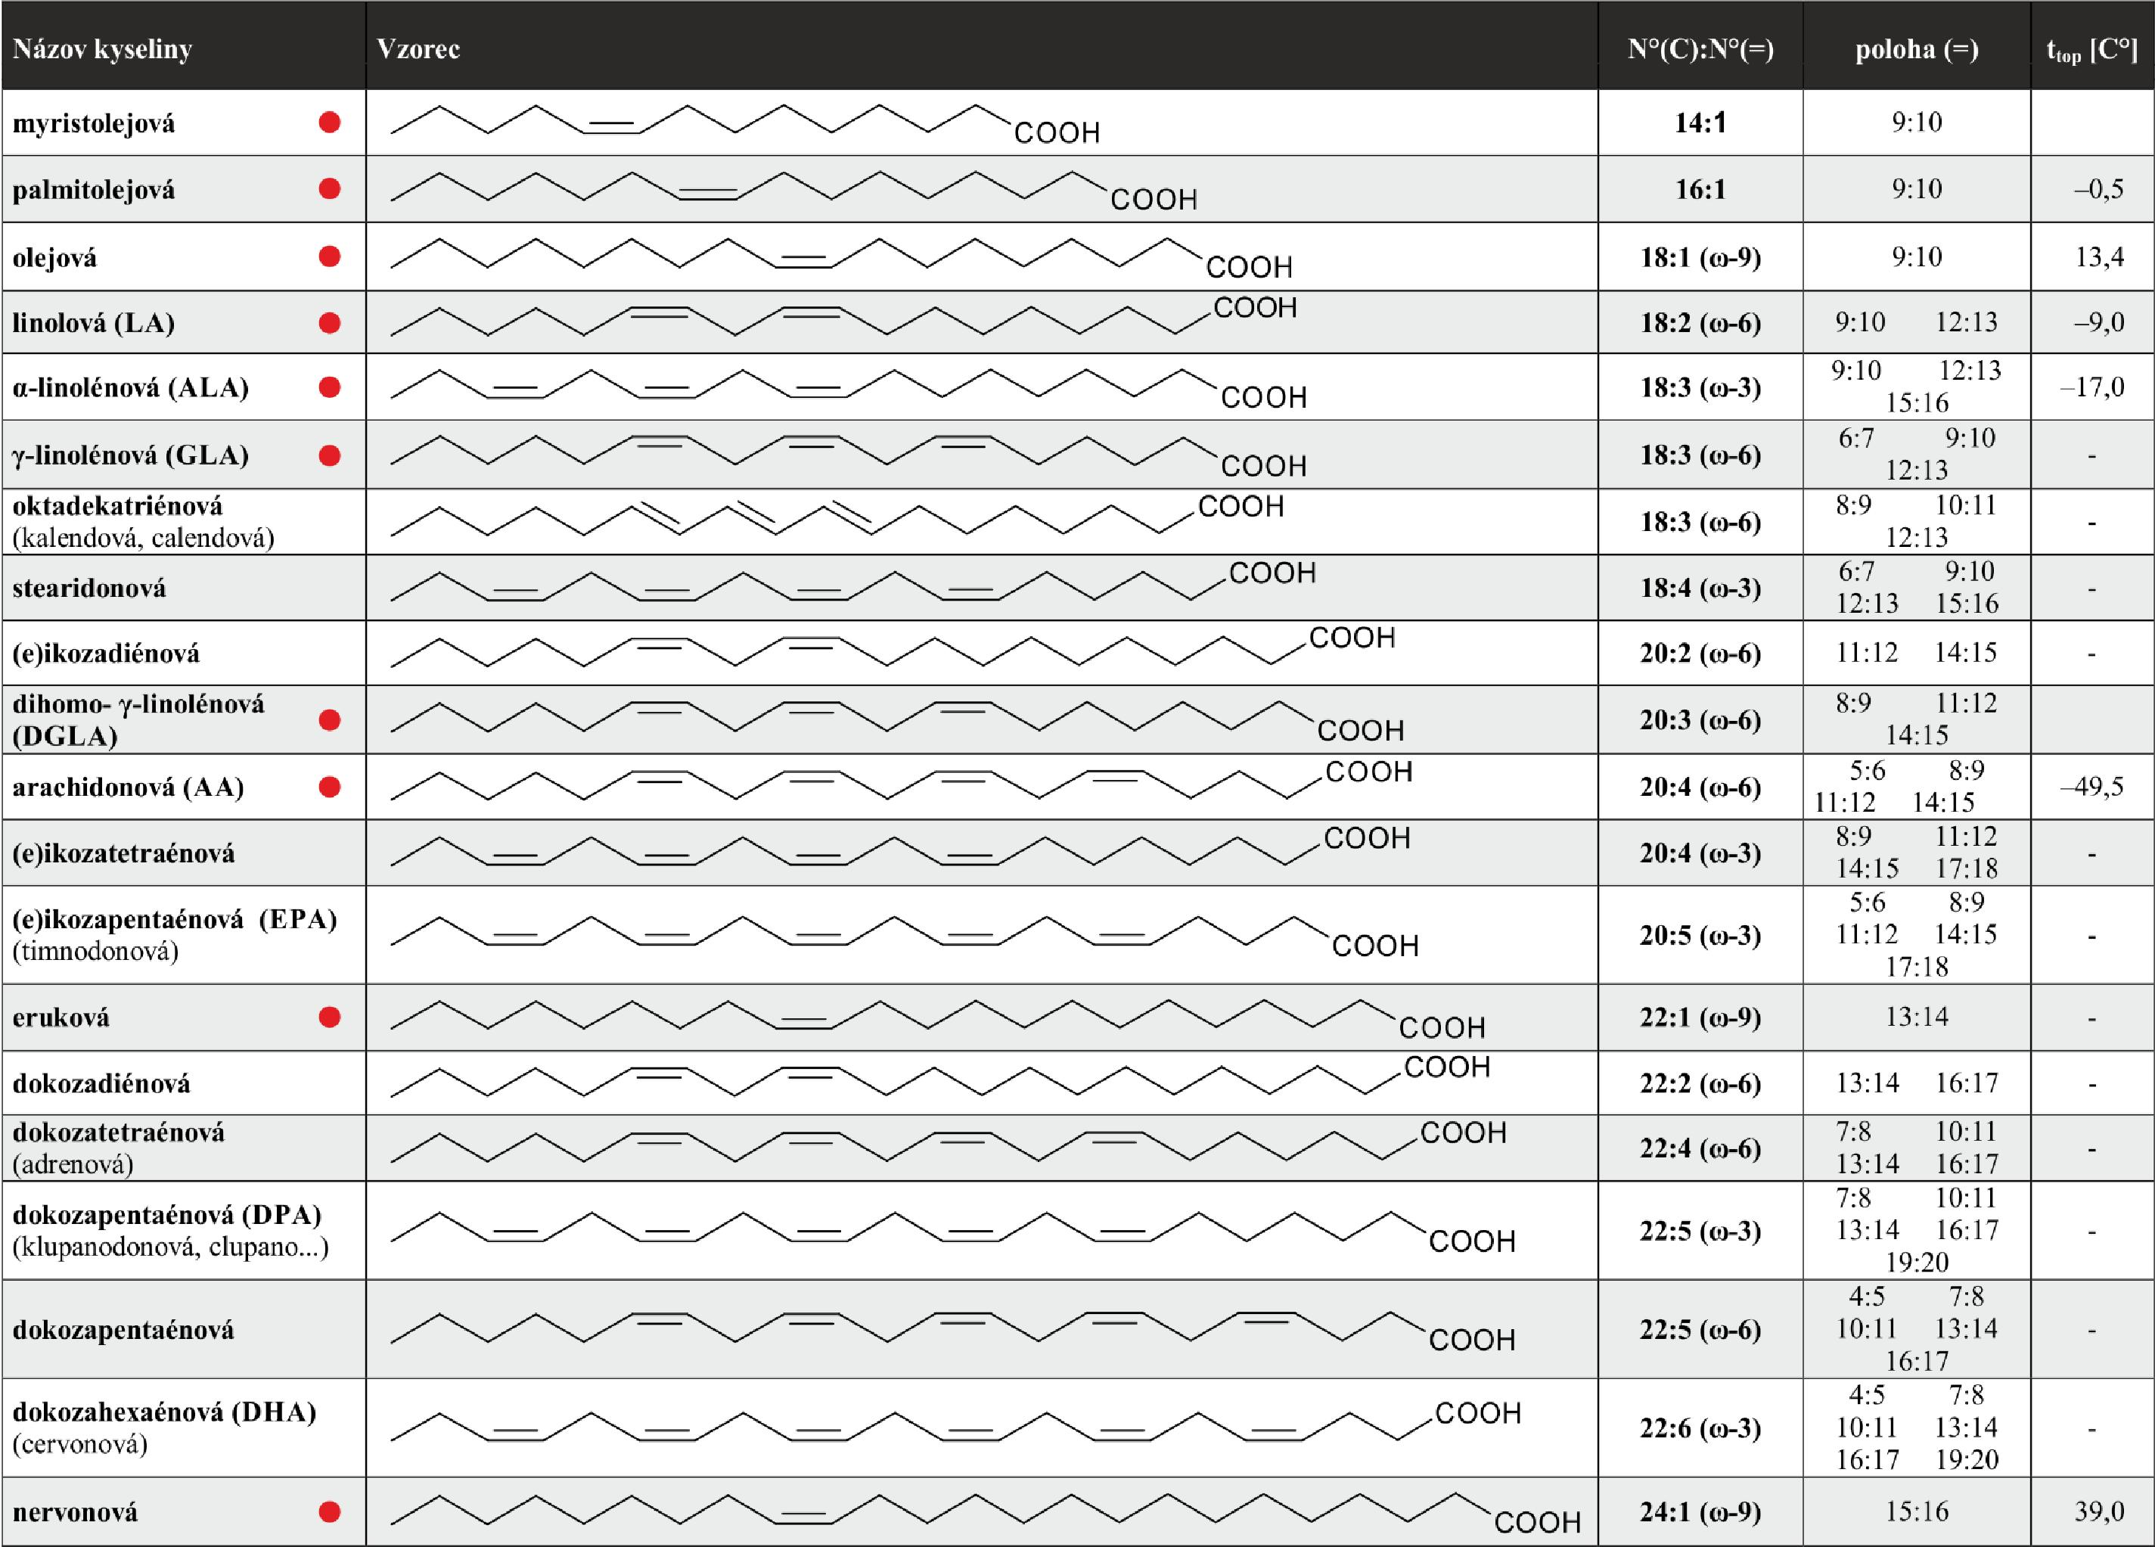Image resolution: width=2155 pixels, height=1547 pixels.
Task: Click the structural formula of nervonová
Action: coord(986,1514)
